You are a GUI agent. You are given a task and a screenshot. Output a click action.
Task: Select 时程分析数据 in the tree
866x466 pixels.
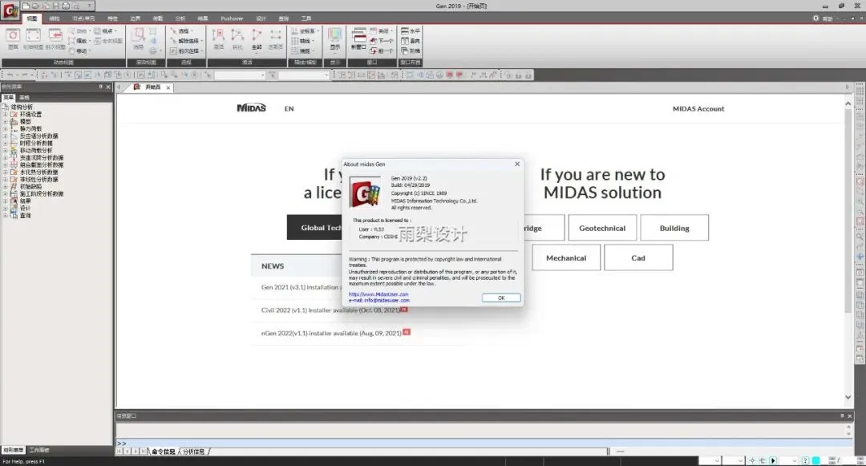coord(36,143)
